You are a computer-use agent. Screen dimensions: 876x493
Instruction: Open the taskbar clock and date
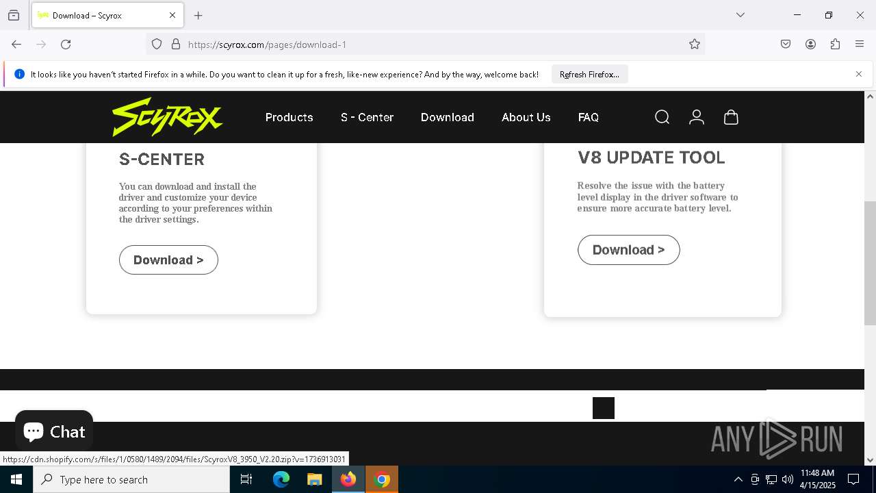817,479
